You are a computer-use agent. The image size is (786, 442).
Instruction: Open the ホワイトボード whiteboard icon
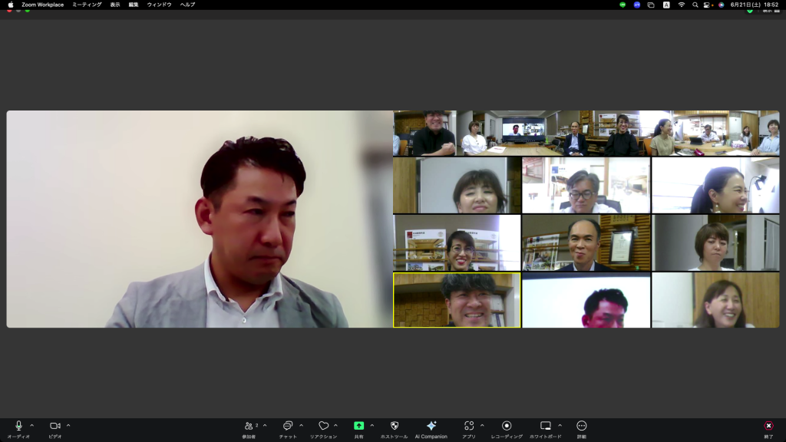click(x=545, y=426)
